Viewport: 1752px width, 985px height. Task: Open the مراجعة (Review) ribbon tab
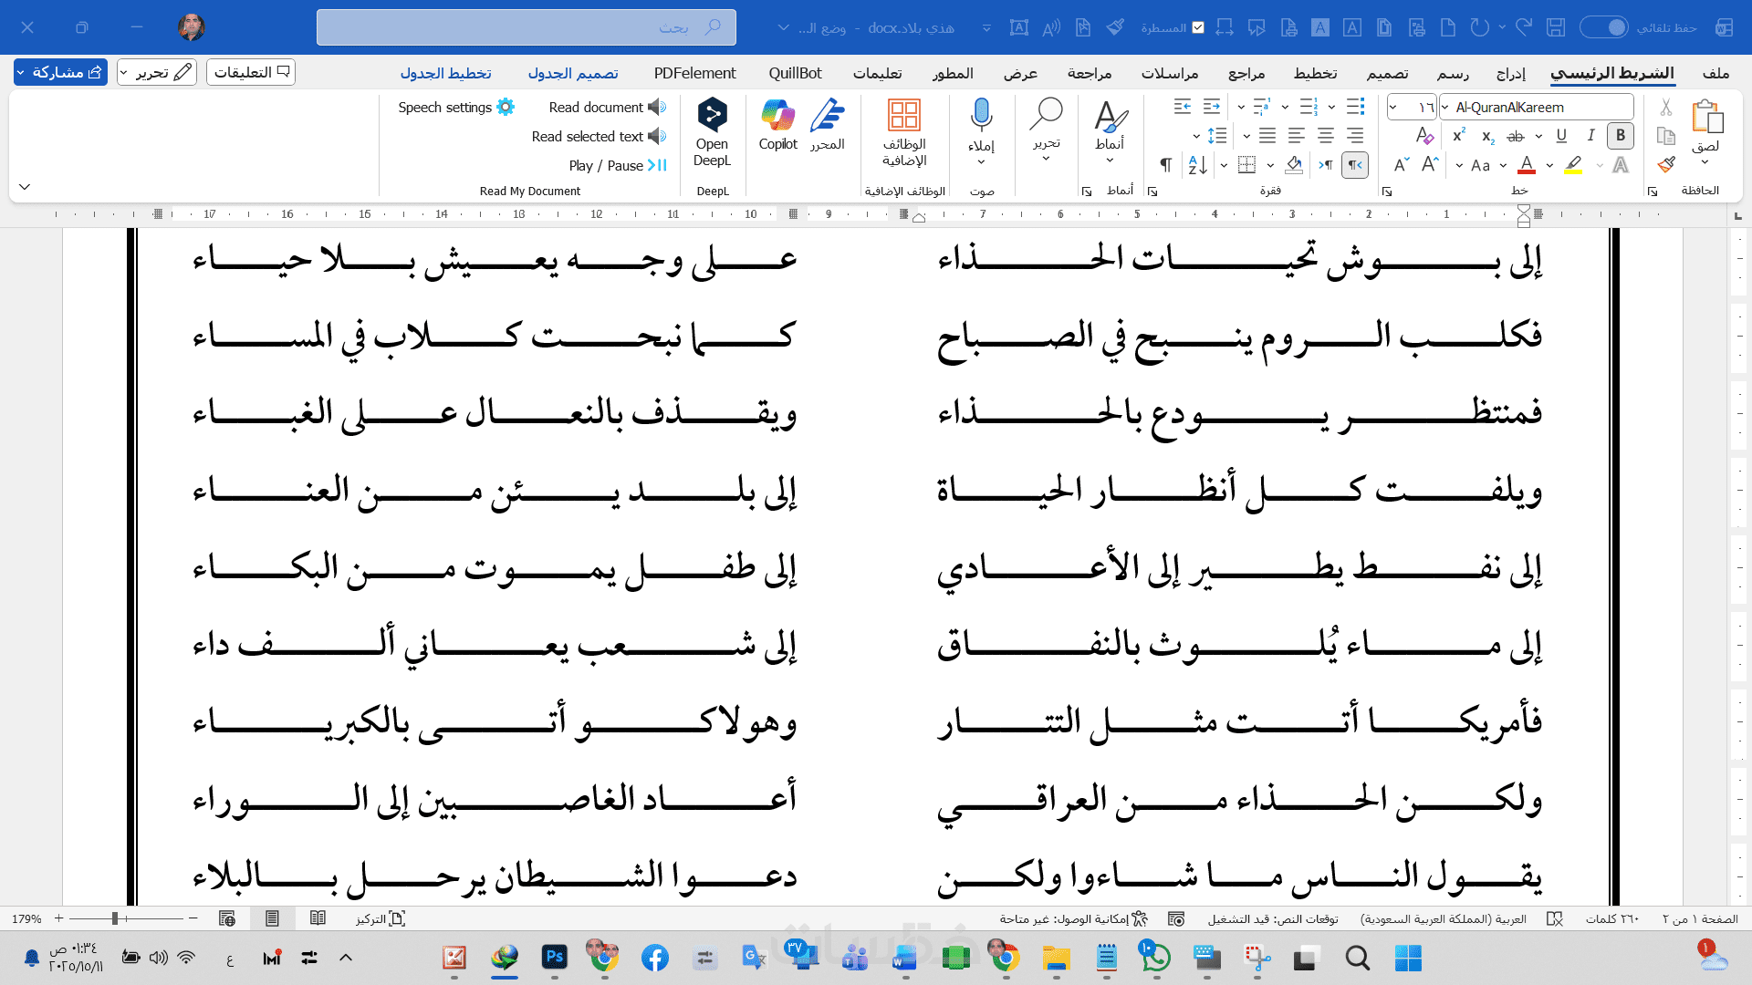tap(1090, 73)
